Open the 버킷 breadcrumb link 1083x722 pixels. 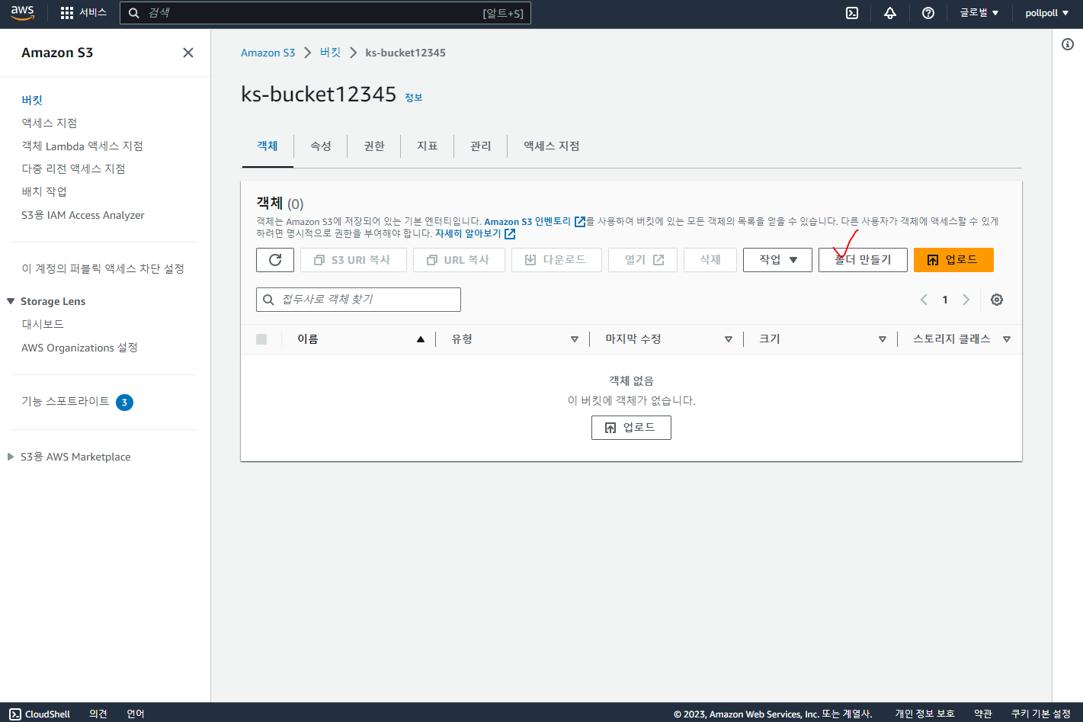[330, 53]
